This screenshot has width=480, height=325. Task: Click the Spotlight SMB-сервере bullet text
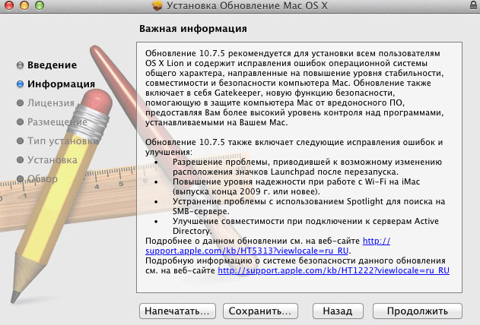pyautogui.click(x=309, y=207)
